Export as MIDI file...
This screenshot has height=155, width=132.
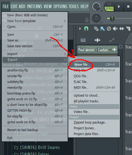94,87
